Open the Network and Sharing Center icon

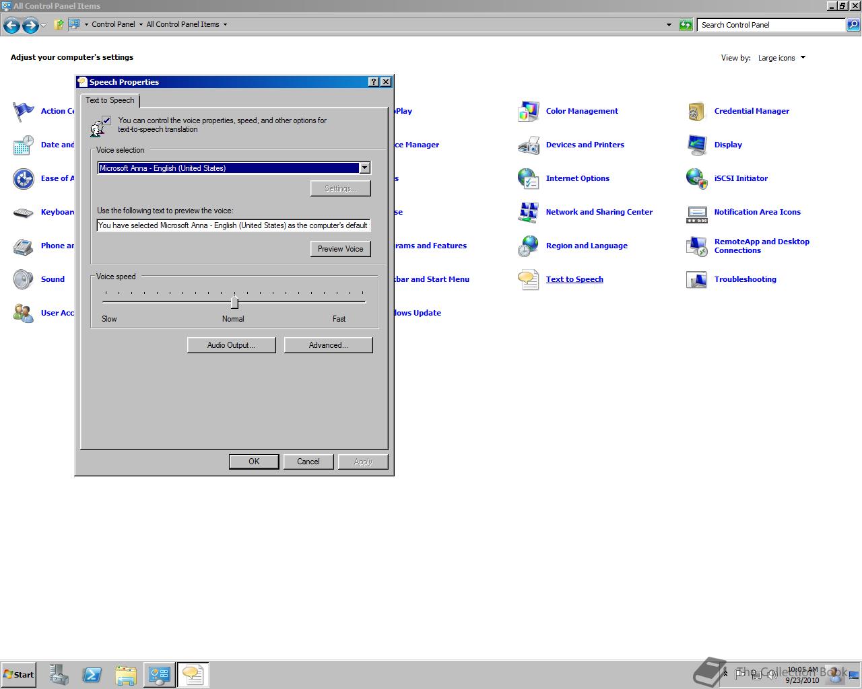pos(529,213)
